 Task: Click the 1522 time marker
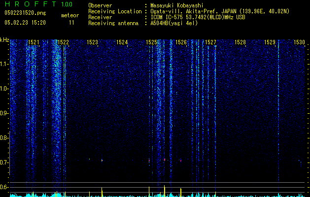pyautogui.click(x=63, y=42)
